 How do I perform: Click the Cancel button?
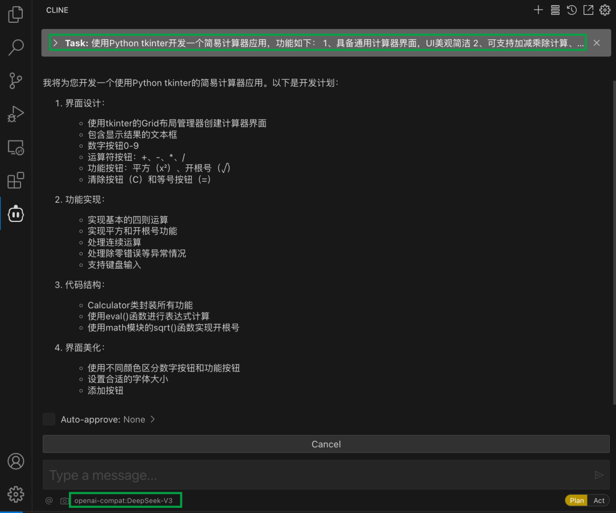(326, 444)
